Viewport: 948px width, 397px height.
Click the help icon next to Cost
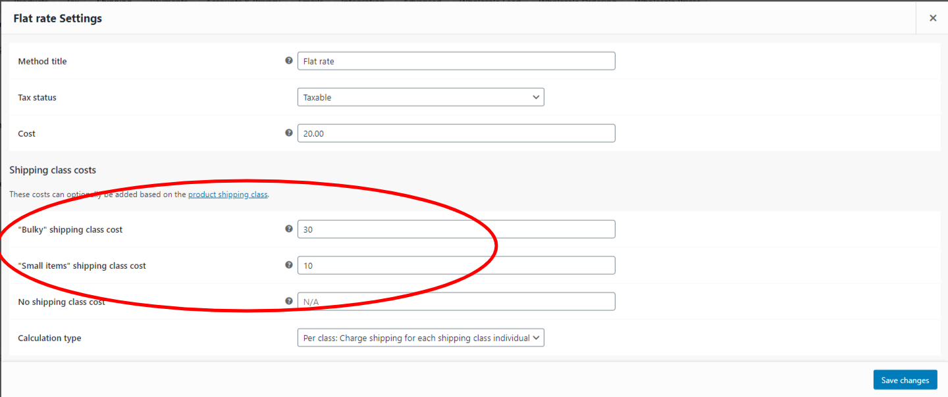coord(288,133)
